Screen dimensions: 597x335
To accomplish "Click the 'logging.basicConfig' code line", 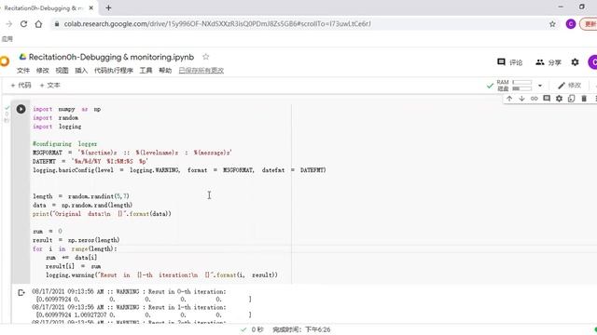I will click(x=179, y=170).
